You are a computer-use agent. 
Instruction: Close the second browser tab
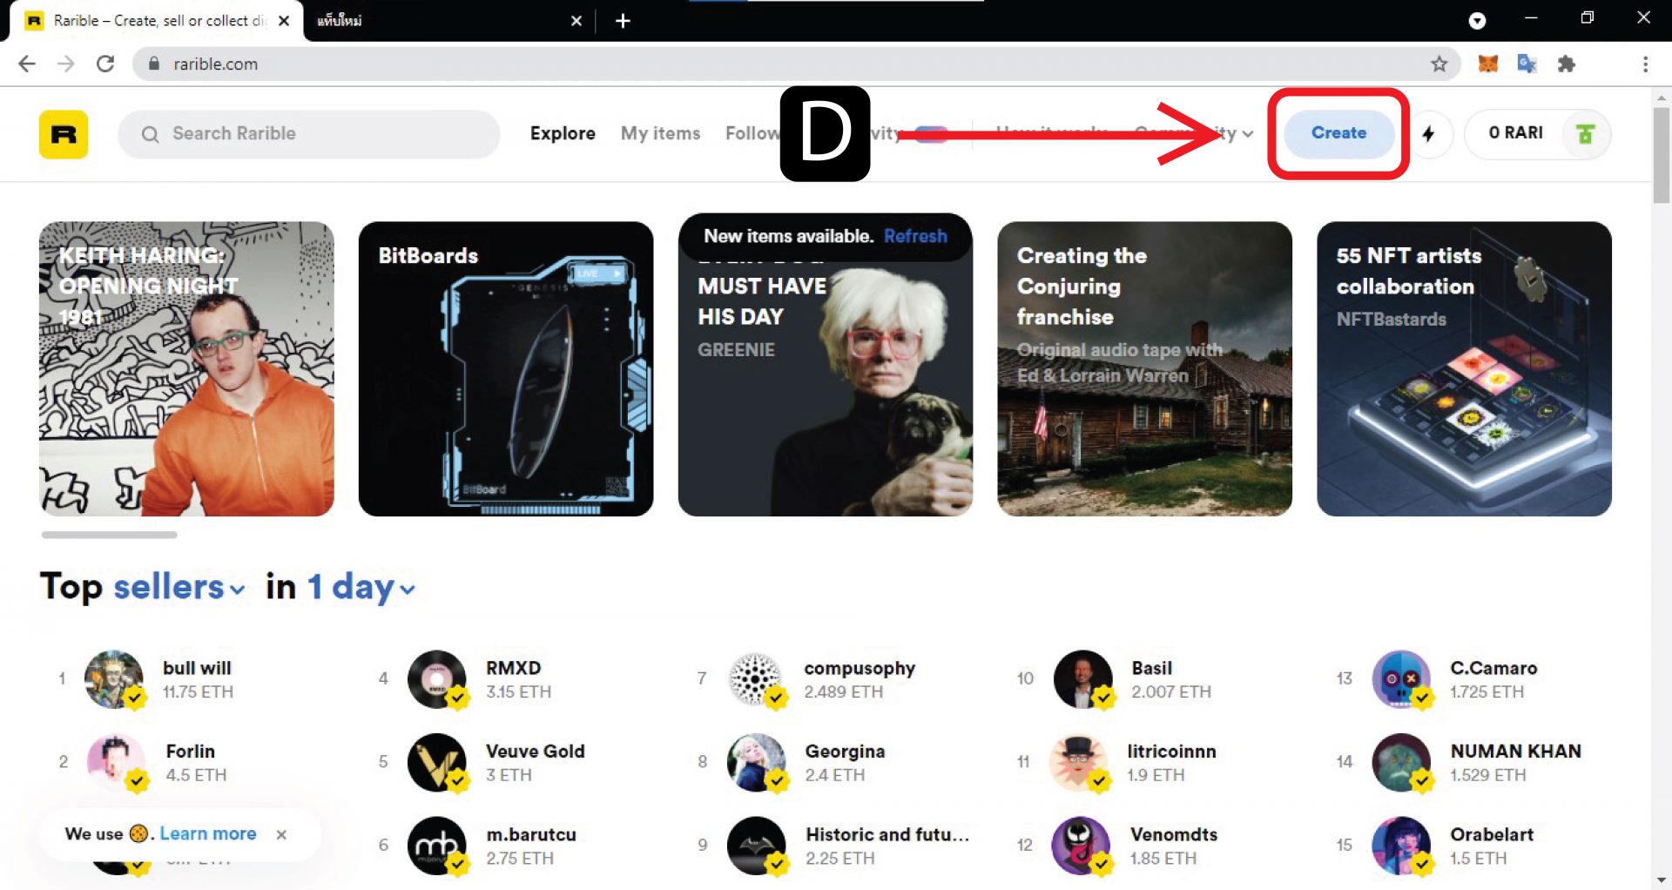pos(576,20)
